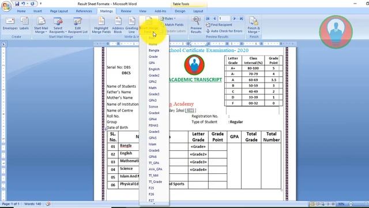Open the Review ribbon tab

click(126, 11)
